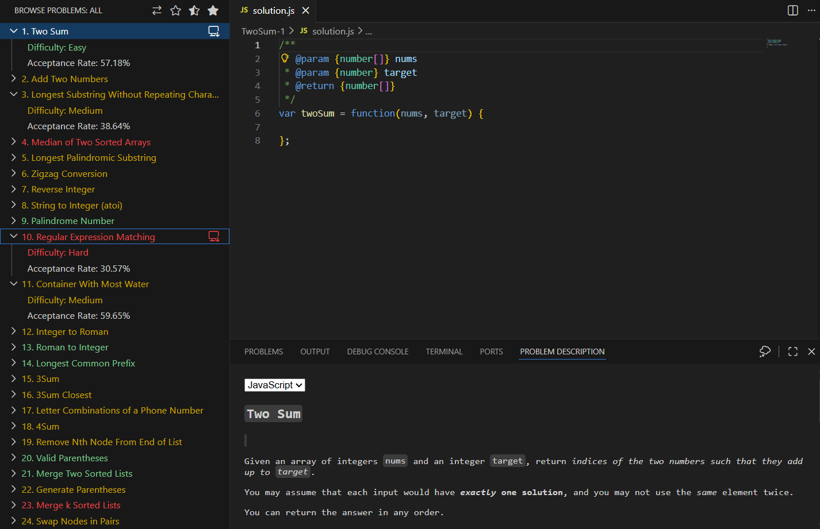This screenshot has height=529, width=820.
Task: Click the swap arrows icon in Browse Problems header
Action: pyautogui.click(x=157, y=10)
